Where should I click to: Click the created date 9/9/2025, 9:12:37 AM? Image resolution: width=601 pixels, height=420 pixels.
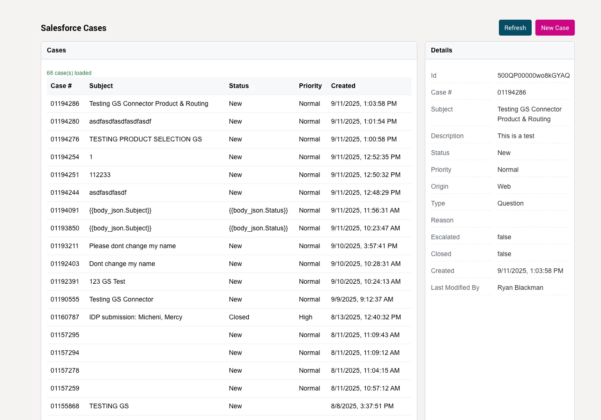coord(362,299)
